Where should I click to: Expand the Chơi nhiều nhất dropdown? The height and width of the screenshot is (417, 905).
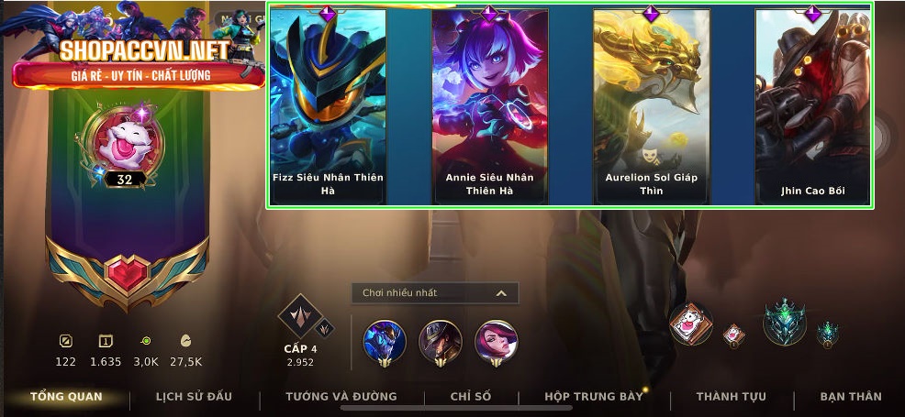point(435,293)
